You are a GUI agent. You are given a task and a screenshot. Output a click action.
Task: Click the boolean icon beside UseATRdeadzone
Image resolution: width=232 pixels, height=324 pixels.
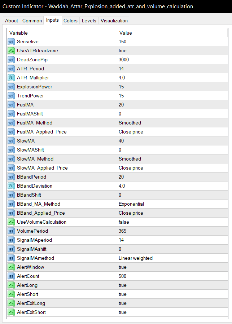click(11, 51)
